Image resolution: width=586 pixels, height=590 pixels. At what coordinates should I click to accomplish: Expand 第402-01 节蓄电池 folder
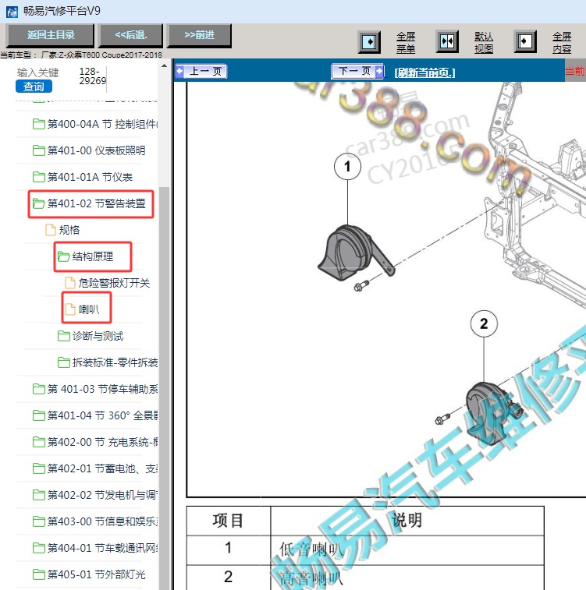(x=95, y=468)
